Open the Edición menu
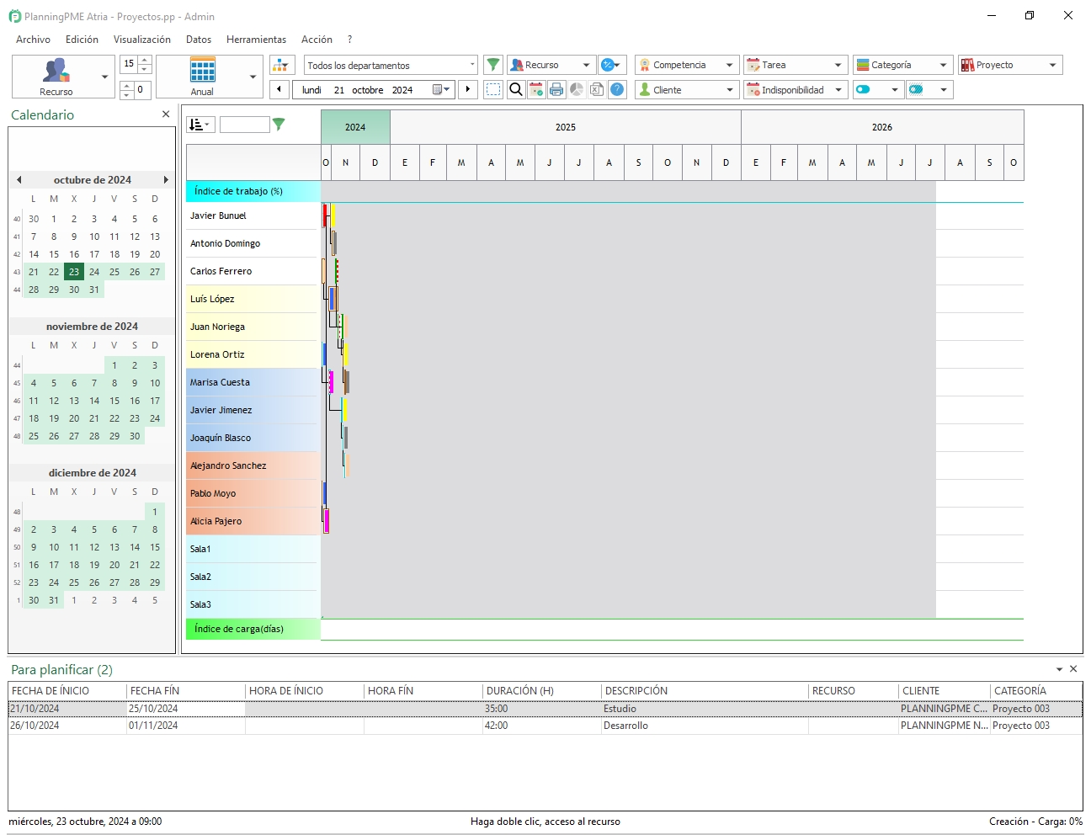The width and height of the screenshot is (1091, 835). click(82, 40)
